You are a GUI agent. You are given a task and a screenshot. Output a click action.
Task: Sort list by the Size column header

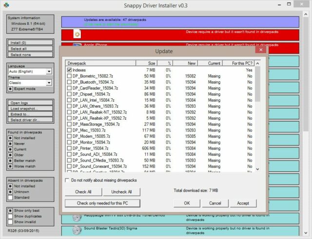click(x=146, y=63)
